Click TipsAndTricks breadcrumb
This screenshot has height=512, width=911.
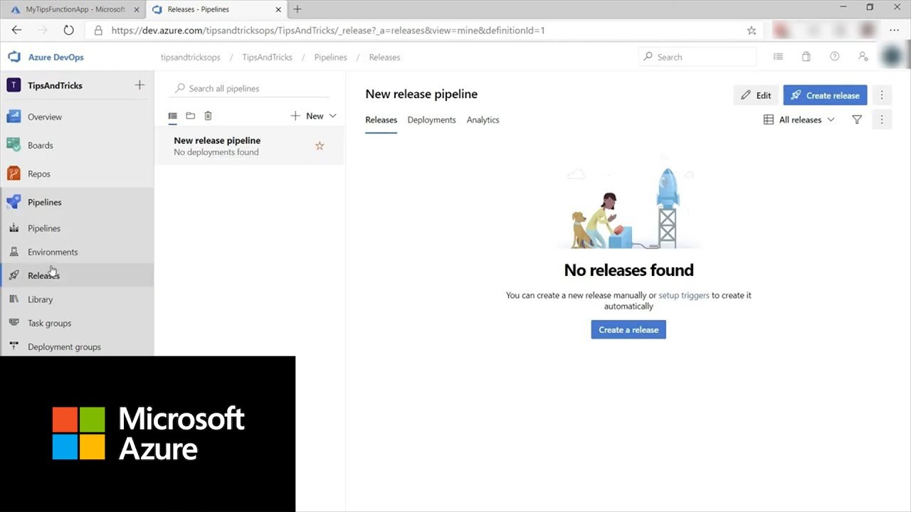(267, 57)
